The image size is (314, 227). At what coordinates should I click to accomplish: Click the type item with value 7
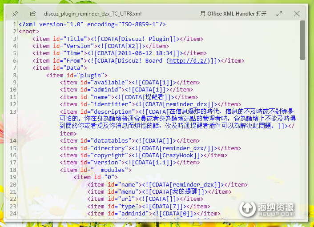click(x=149, y=206)
